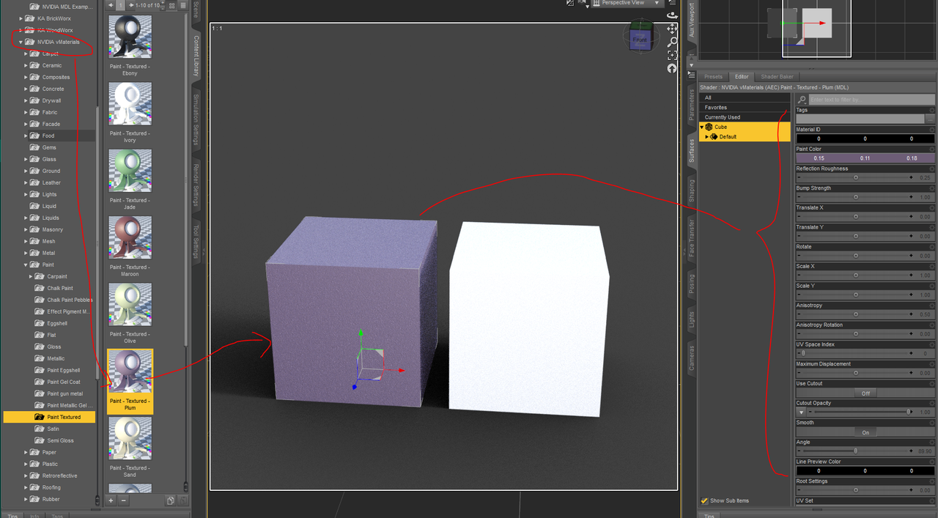The width and height of the screenshot is (938, 518).
Task: Expand the Ceramic folder
Action: pos(26,65)
